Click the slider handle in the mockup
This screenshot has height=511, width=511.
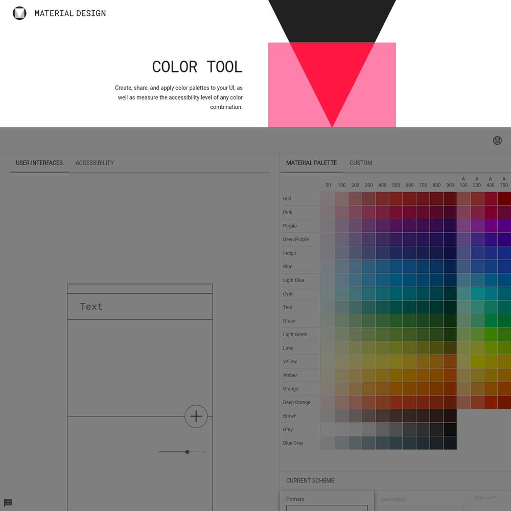coord(187,452)
